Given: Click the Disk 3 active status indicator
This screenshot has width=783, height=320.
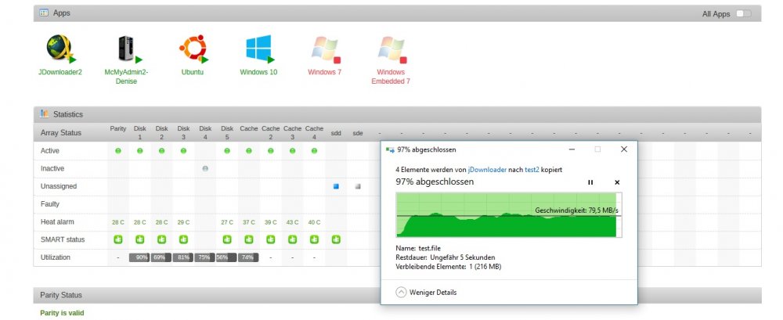Looking at the screenshot, I should click(183, 151).
